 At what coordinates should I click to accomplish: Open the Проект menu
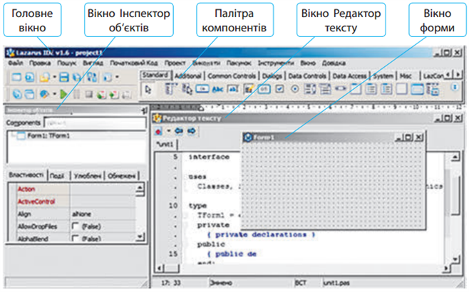pyautogui.click(x=175, y=63)
